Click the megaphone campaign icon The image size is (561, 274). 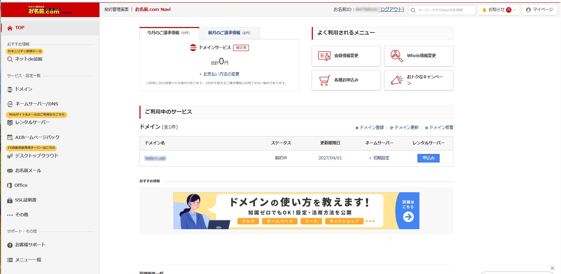tap(397, 80)
